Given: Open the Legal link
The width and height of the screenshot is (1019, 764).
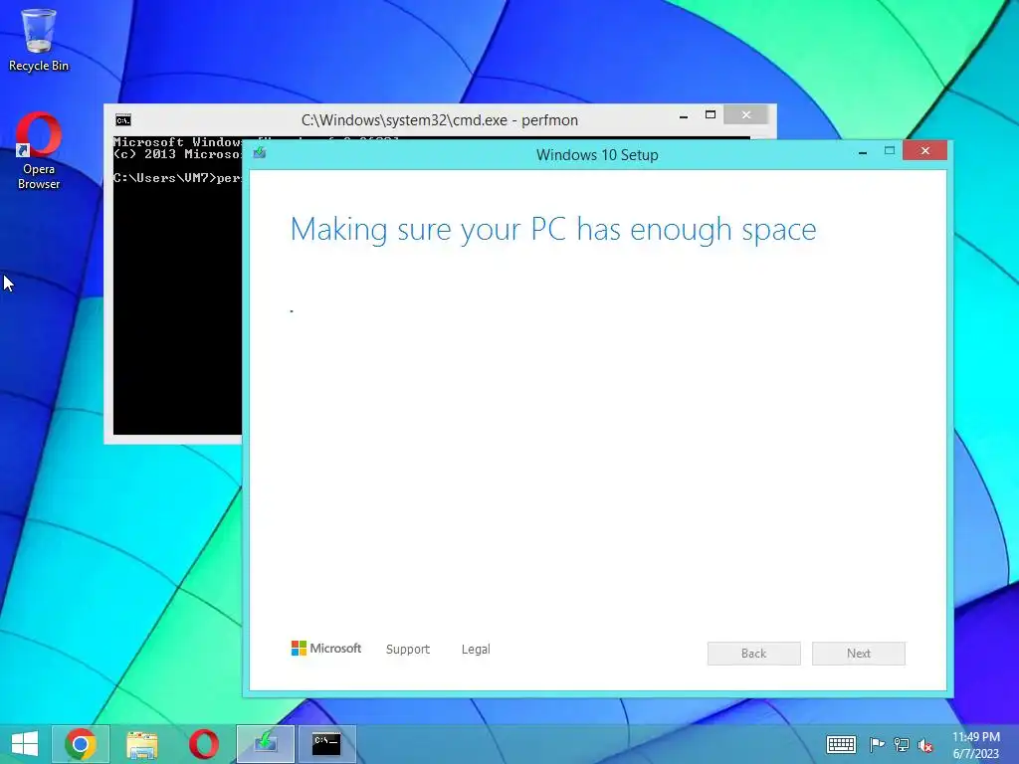Looking at the screenshot, I should 476,649.
